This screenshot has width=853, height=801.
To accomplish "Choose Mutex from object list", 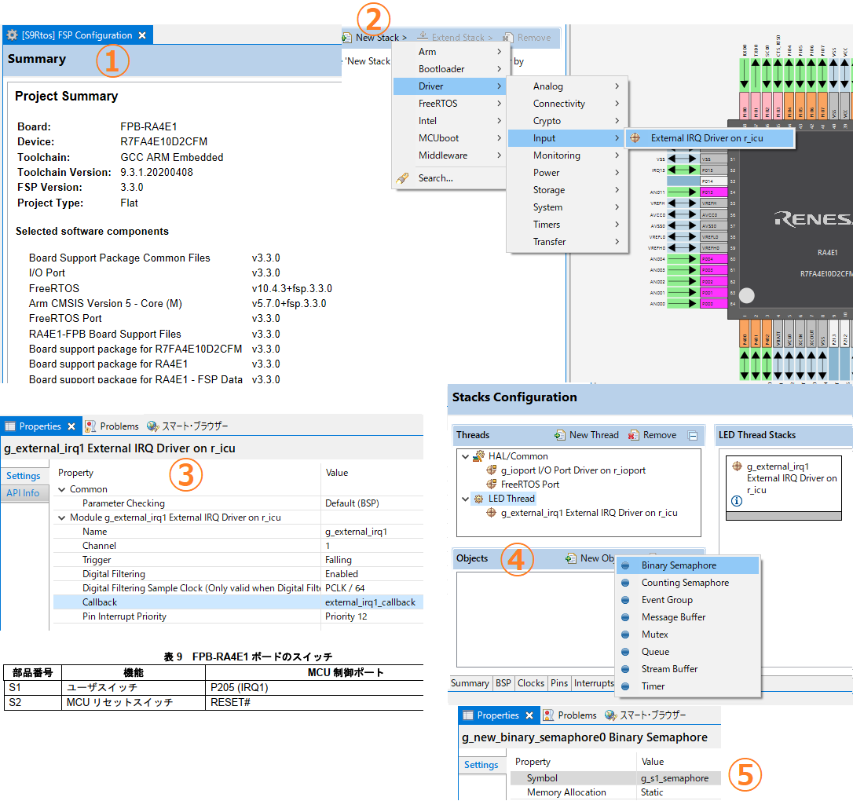I will pyautogui.click(x=687, y=635).
